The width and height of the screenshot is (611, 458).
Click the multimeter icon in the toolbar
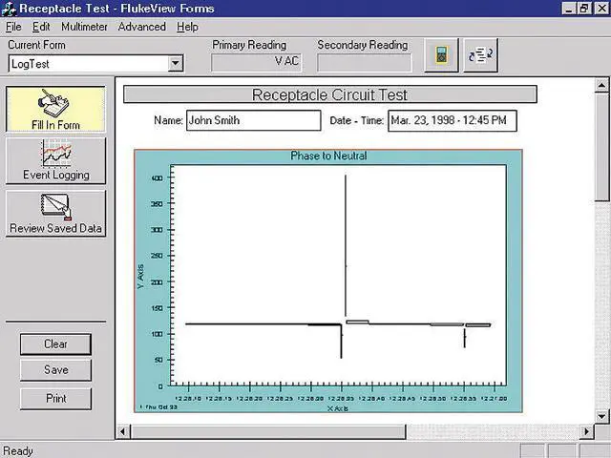(x=441, y=55)
